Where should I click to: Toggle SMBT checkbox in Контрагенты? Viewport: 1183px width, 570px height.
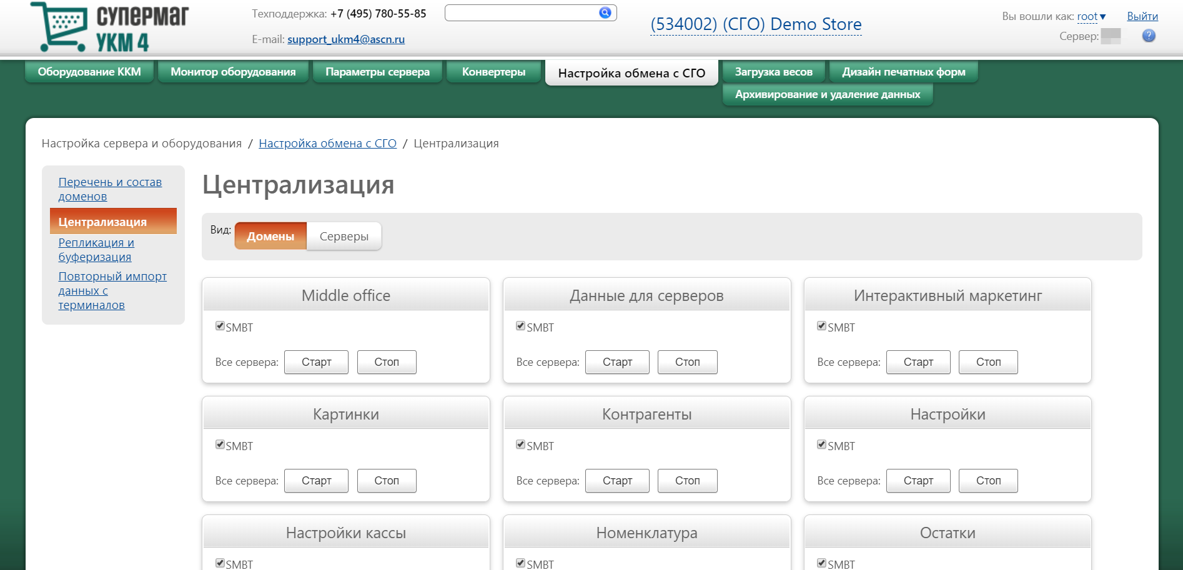point(520,445)
